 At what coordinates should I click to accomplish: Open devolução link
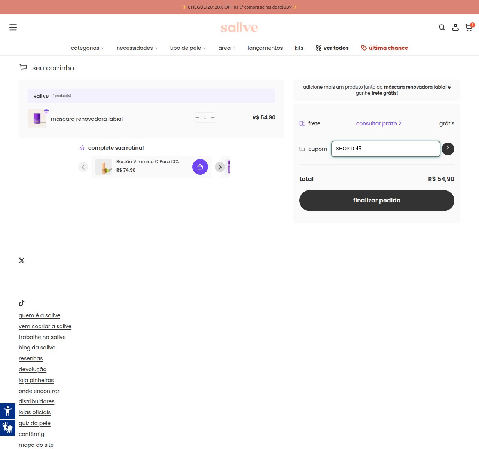pos(33,369)
